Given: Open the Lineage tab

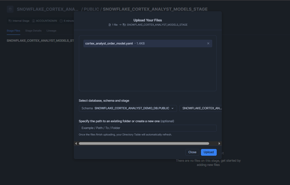Looking at the screenshot, I should [51, 30].
